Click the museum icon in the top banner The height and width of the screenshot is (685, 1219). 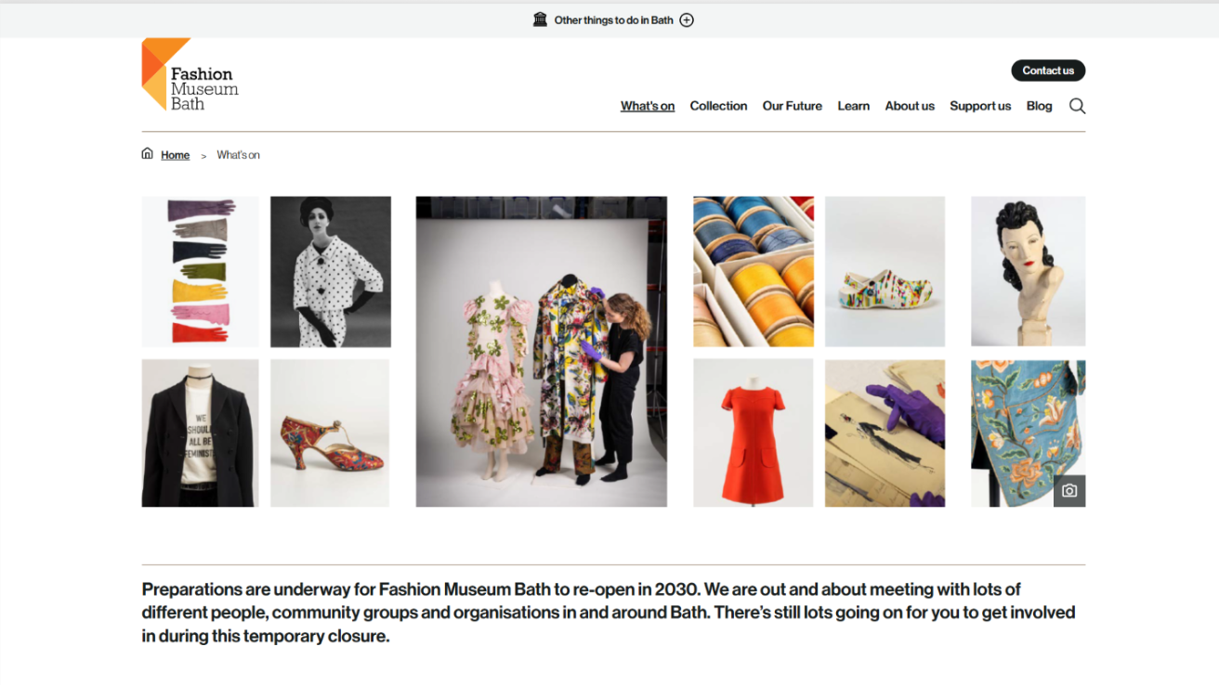click(540, 19)
